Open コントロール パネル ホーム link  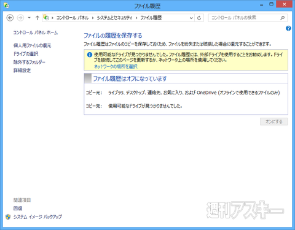[x=36, y=33]
